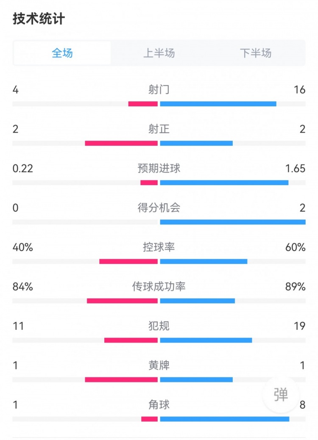Click the 得分机会 label
This screenshot has height=440, width=318.
point(159,208)
